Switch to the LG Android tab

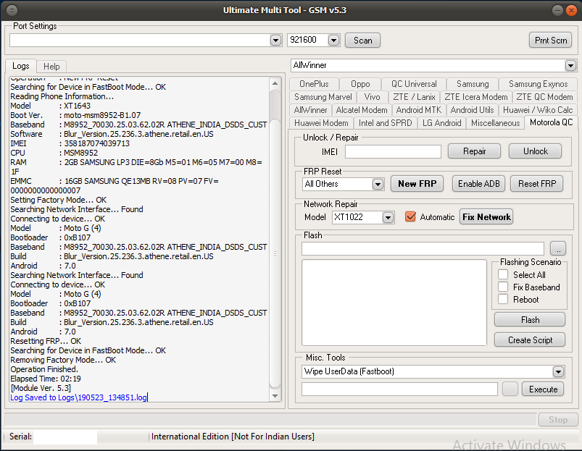pyautogui.click(x=441, y=123)
